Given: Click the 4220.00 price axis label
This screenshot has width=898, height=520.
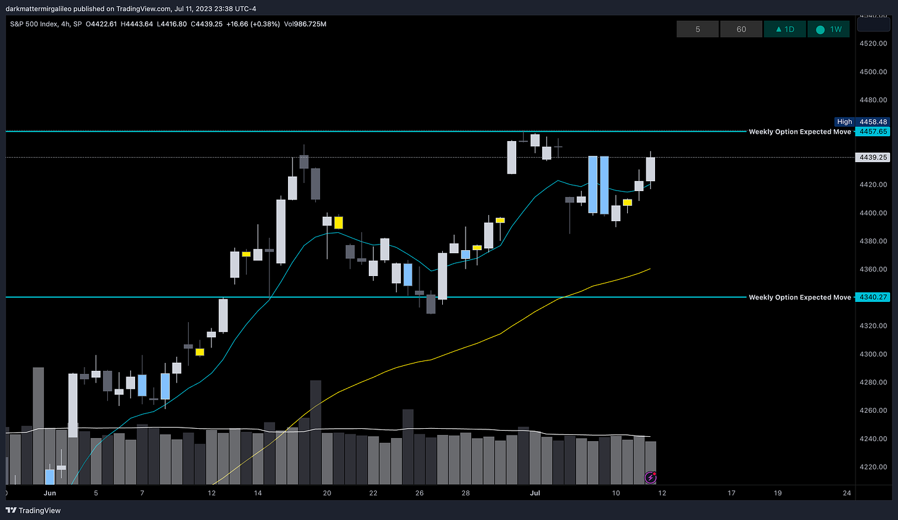Looking at the screenshot, I should click(873, 466).
